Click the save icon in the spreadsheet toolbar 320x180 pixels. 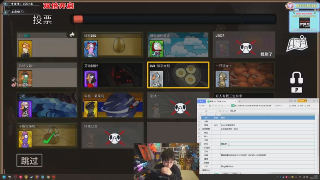pyautogui.click(x=210, y=106)
